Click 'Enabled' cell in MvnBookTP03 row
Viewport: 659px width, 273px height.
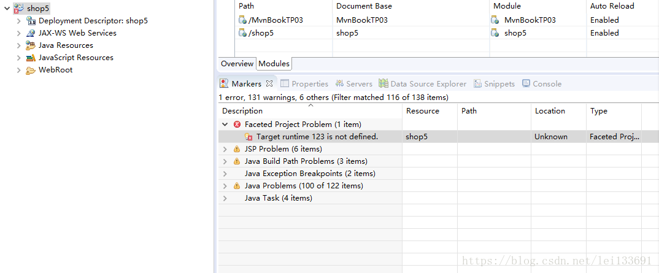coord(604,20)
